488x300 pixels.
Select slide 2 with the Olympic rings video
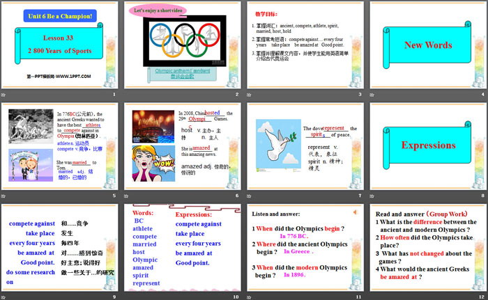183,45
